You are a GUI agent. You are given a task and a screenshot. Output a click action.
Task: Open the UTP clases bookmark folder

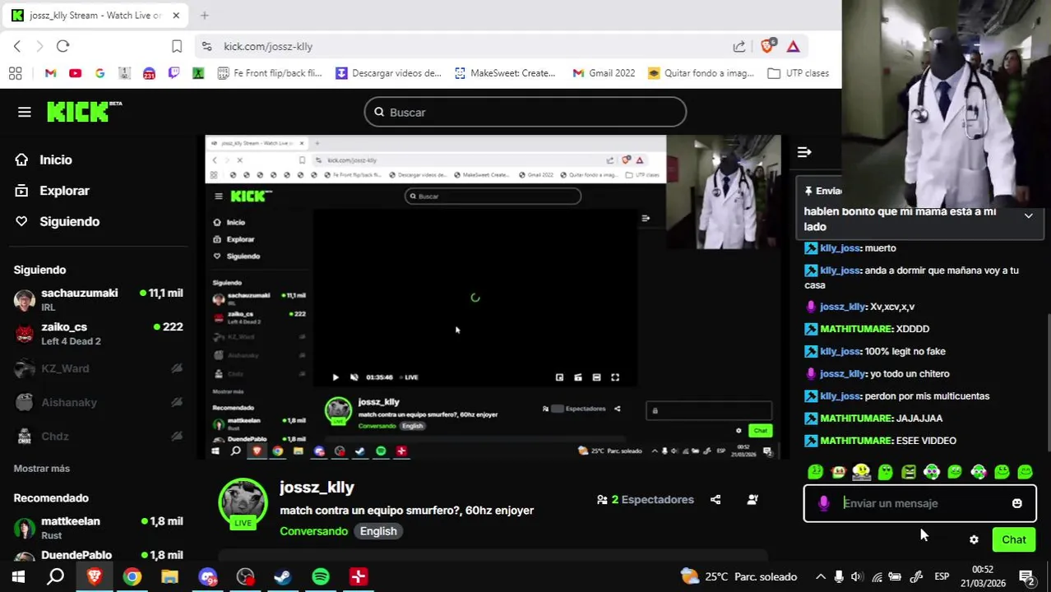(798, 73)
